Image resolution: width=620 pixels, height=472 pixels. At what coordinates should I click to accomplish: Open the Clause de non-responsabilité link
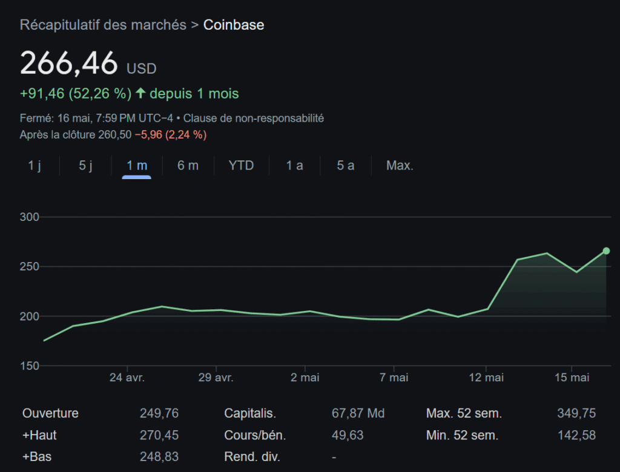click(x=254, y=118)
